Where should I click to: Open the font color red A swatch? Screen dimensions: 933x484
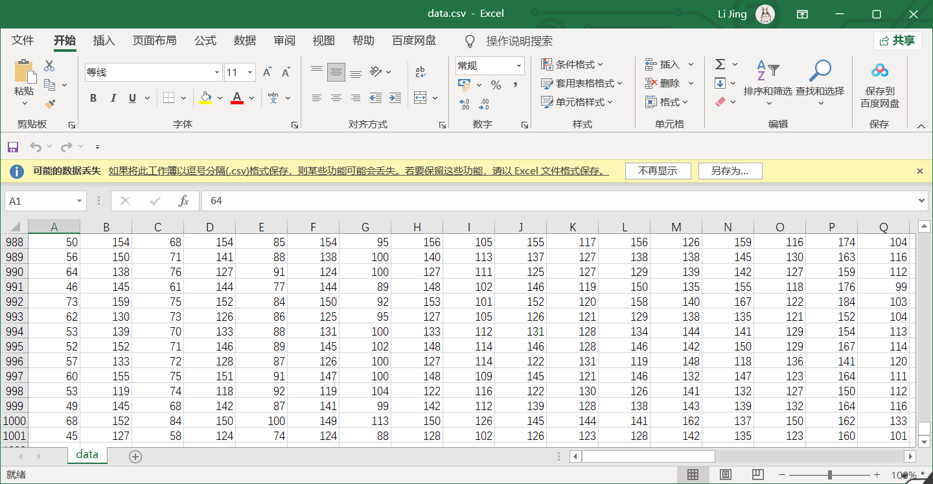tap(237, 98)
